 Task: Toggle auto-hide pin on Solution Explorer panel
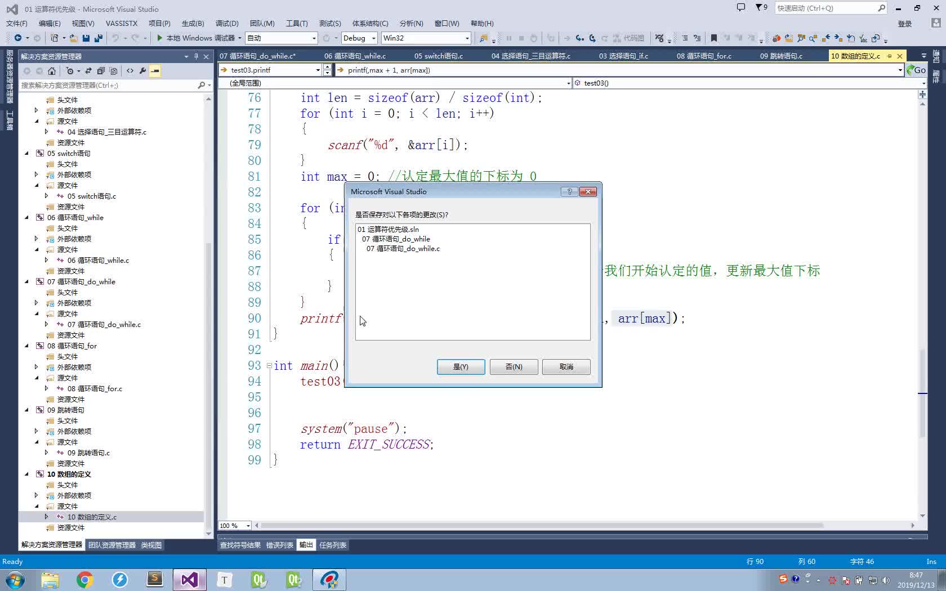(x=196, y=56)
